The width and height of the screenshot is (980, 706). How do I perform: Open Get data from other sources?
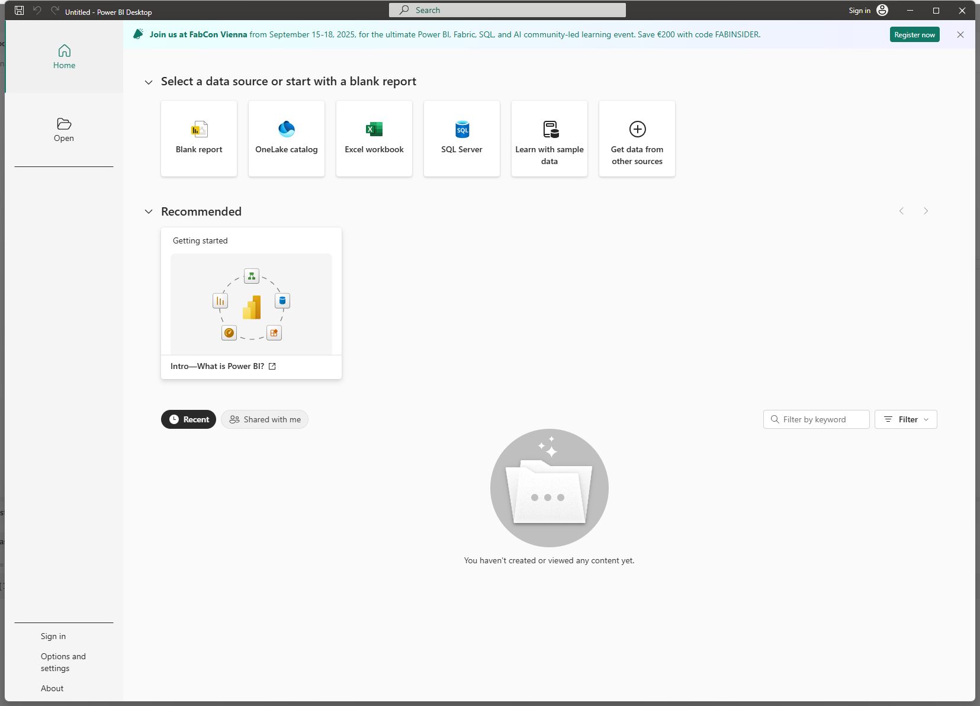click(x=637, y=139)
